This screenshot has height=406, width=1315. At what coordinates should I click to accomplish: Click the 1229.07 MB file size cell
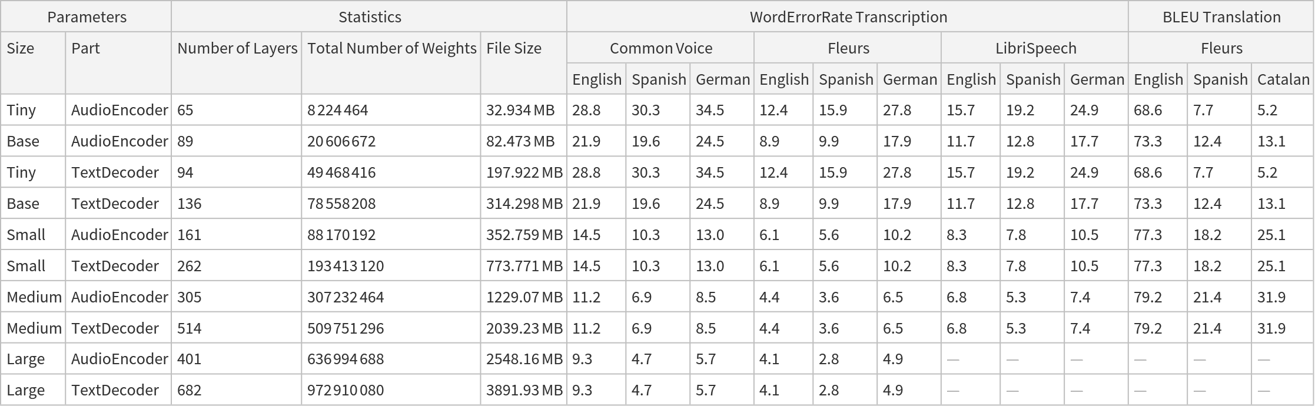(524, 297)
